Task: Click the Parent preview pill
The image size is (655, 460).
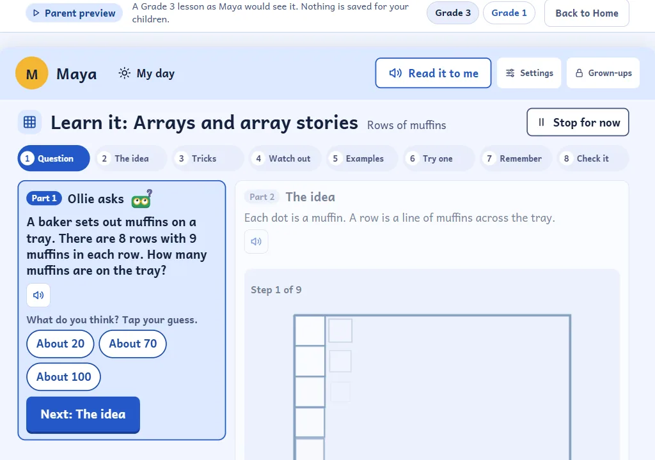Action: click(x=74, y=13)
